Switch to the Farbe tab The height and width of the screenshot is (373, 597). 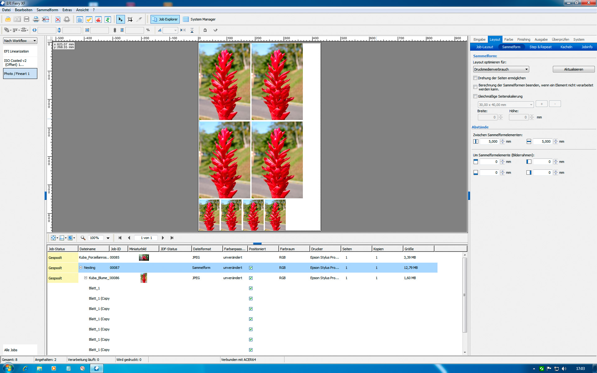coord(508,39)
